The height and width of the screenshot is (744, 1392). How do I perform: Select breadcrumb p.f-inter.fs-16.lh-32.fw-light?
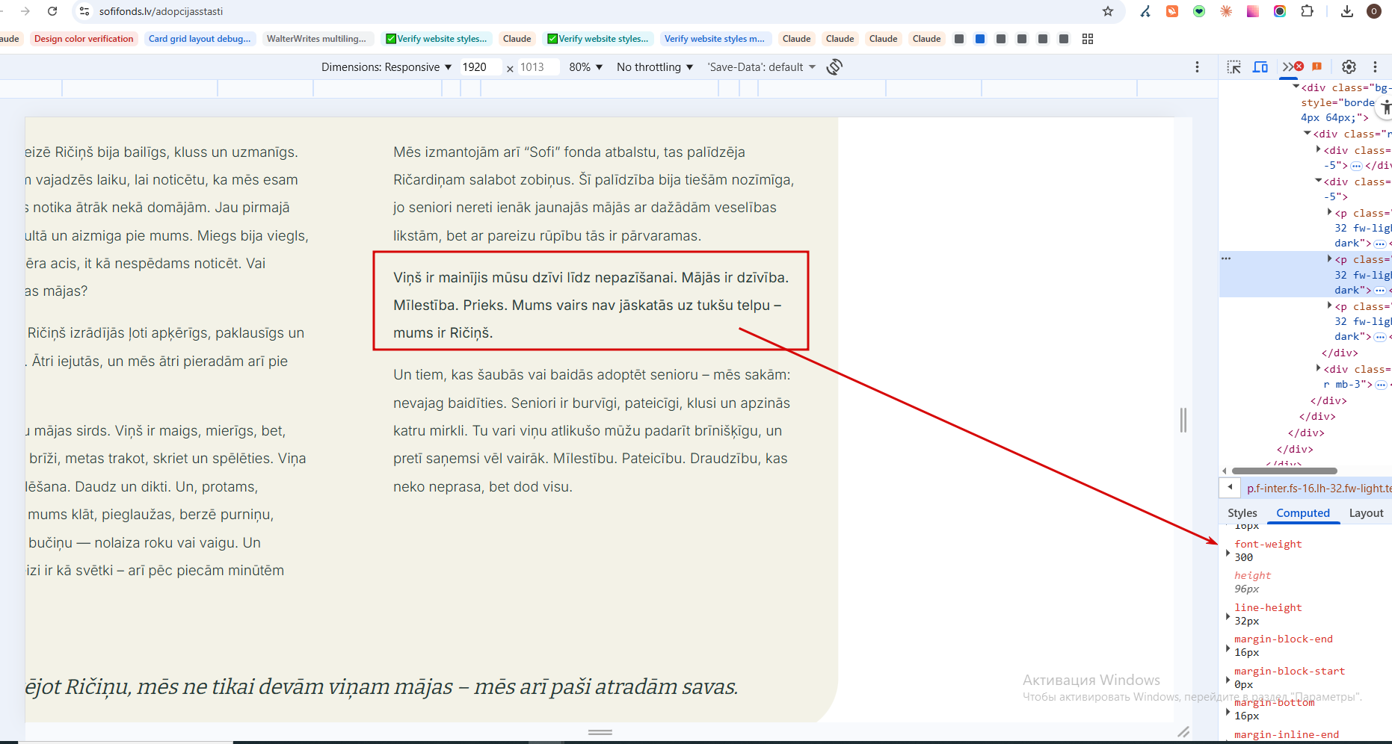1319,488
